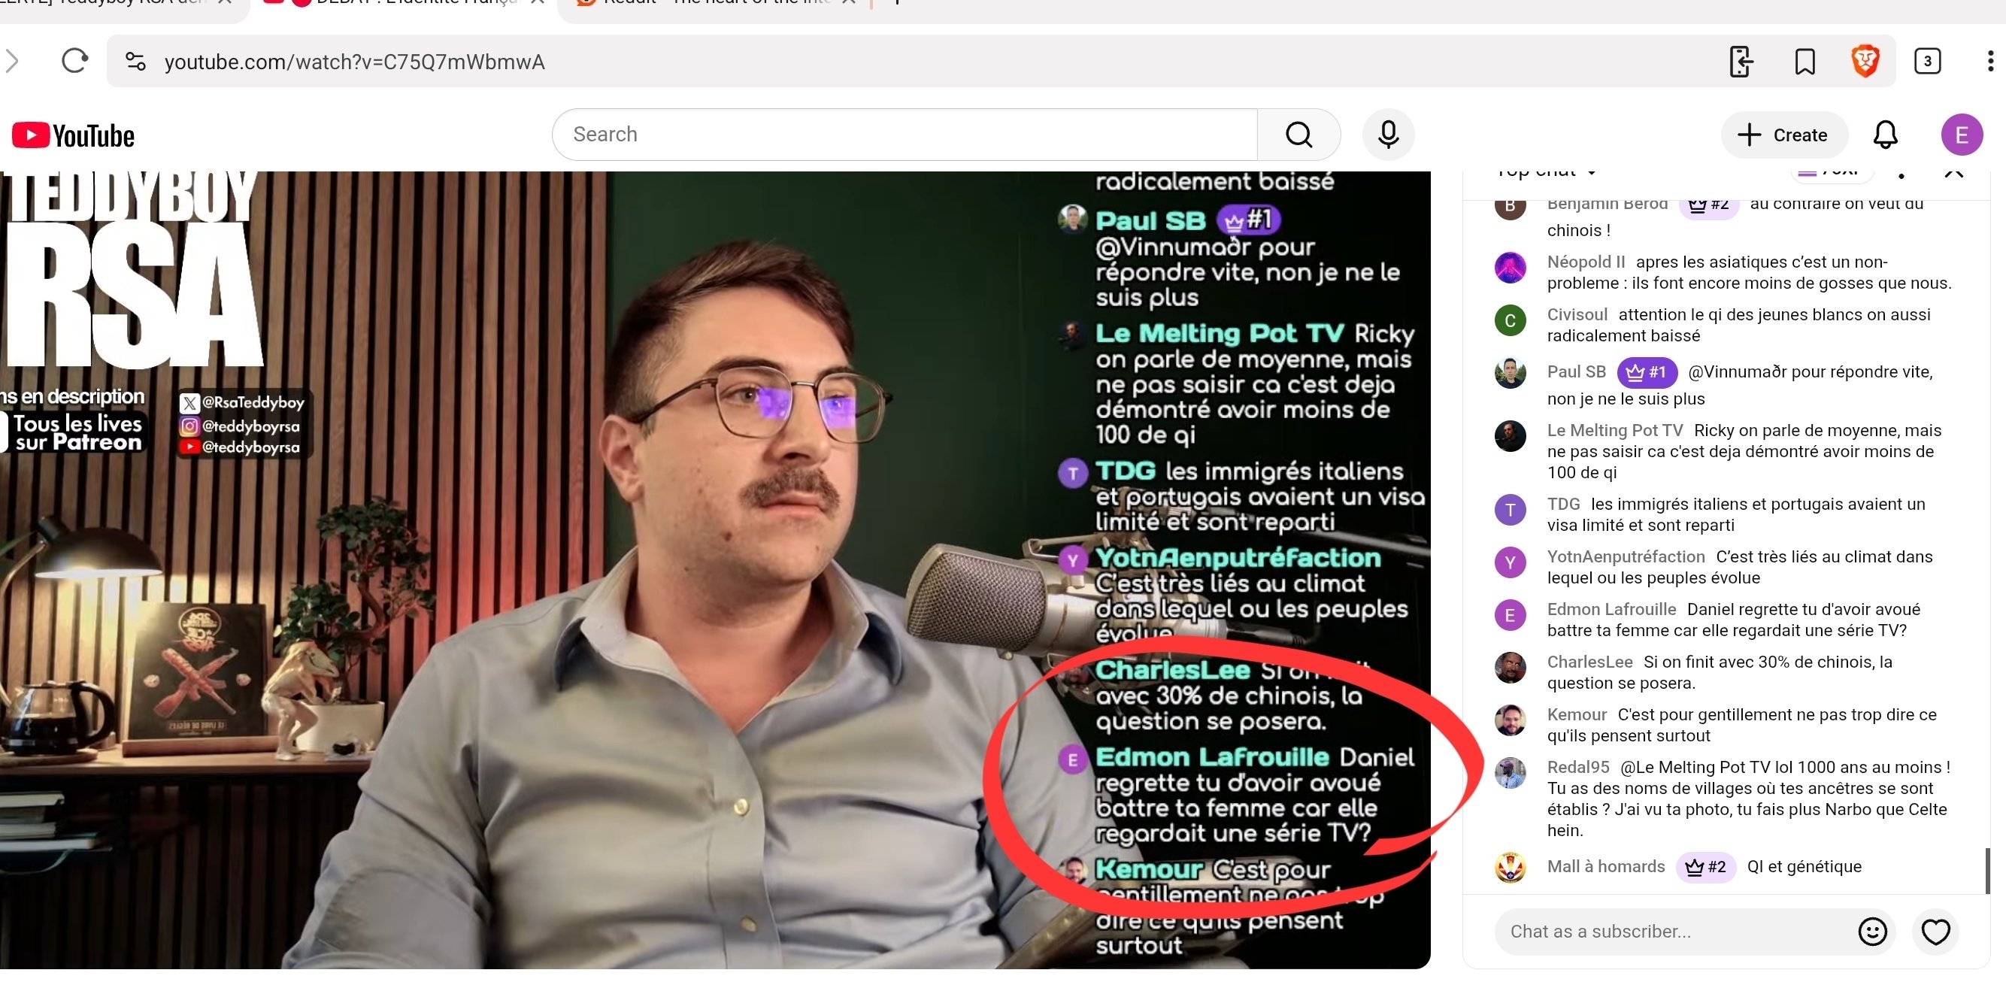Viewport: 2006px width, 982px height.
Task: Open the emoji picker in chat
Action: click(1871, 931)
